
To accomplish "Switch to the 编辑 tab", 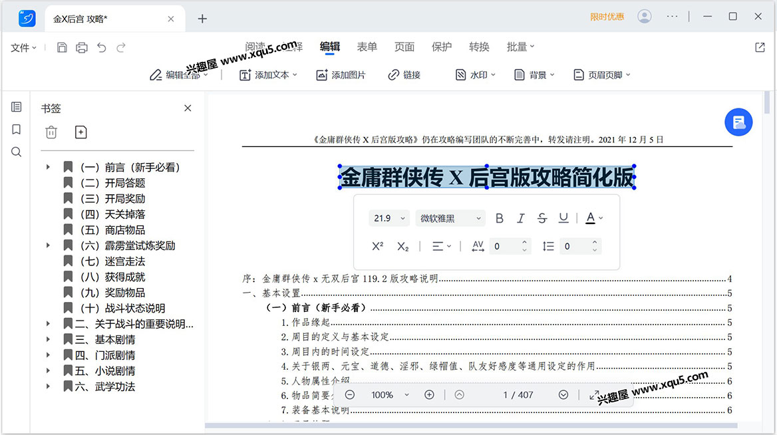I will (329, 47).
